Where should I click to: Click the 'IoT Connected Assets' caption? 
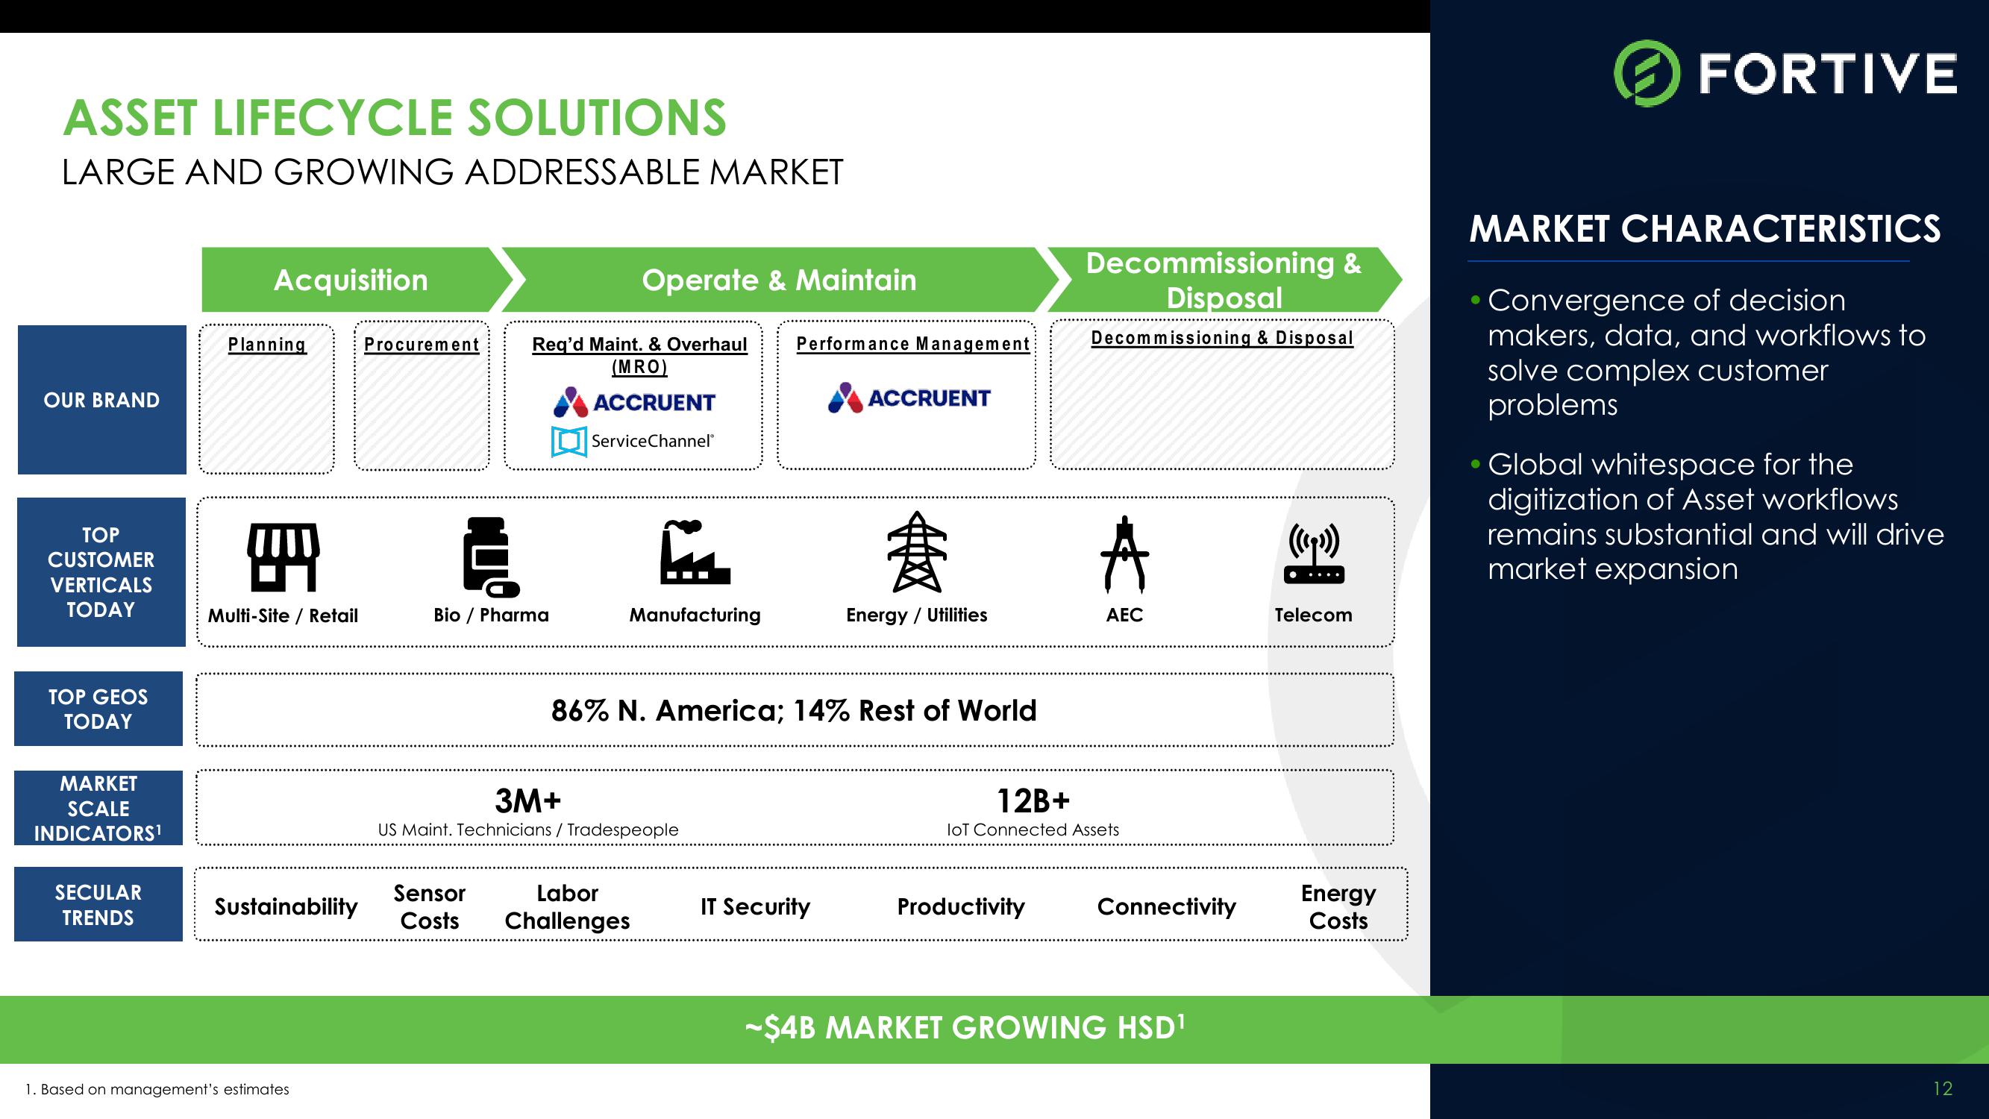[1033, 830]
